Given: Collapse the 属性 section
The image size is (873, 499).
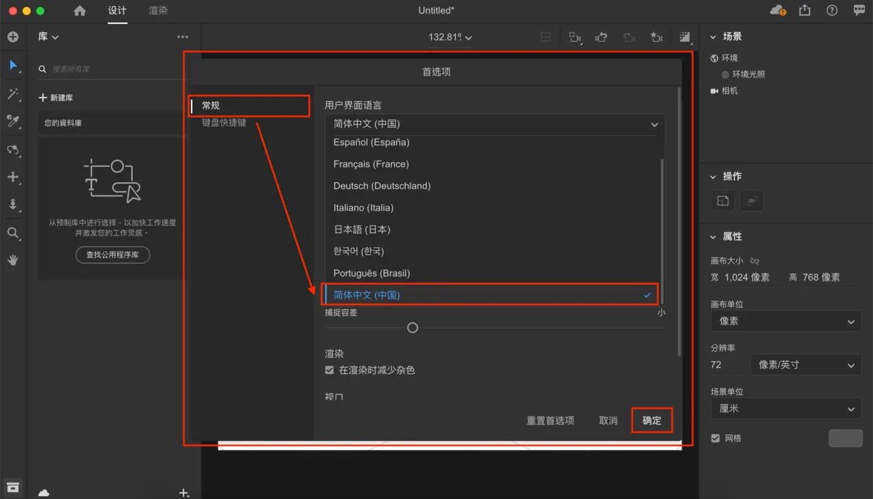Looking at the screenshot, I should pos(713,236).
